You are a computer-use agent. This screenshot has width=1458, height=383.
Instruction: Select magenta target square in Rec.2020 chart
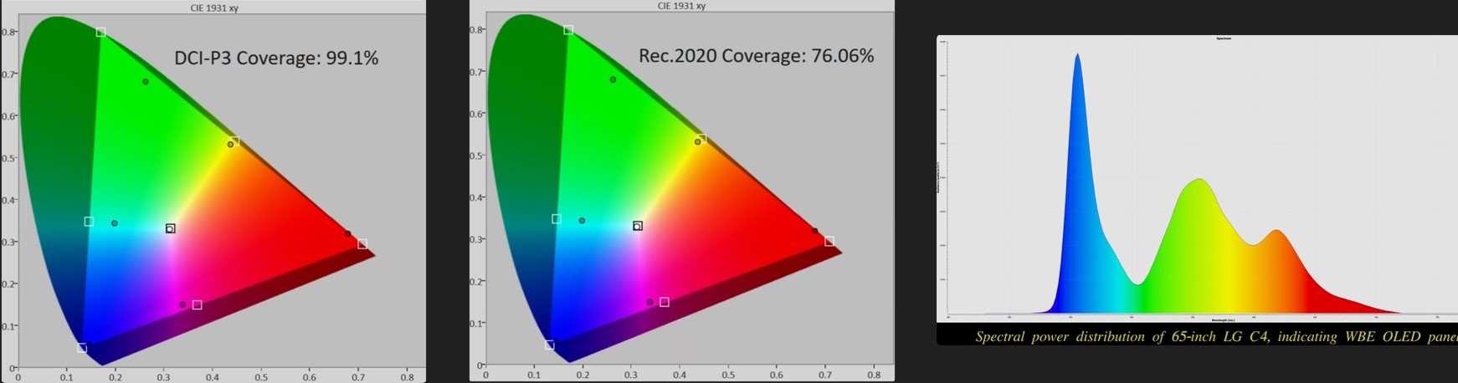pos(665,302)
